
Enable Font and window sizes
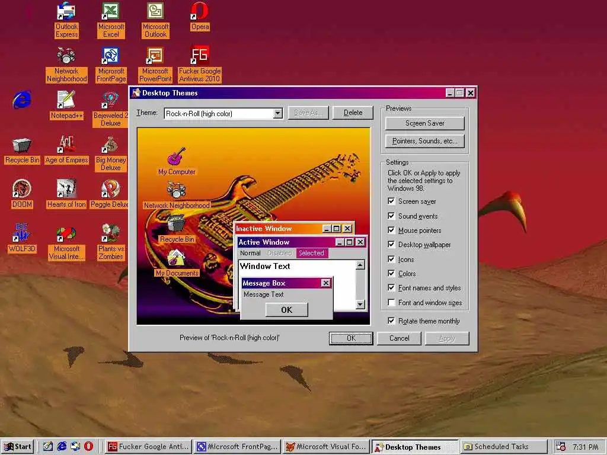391,303
